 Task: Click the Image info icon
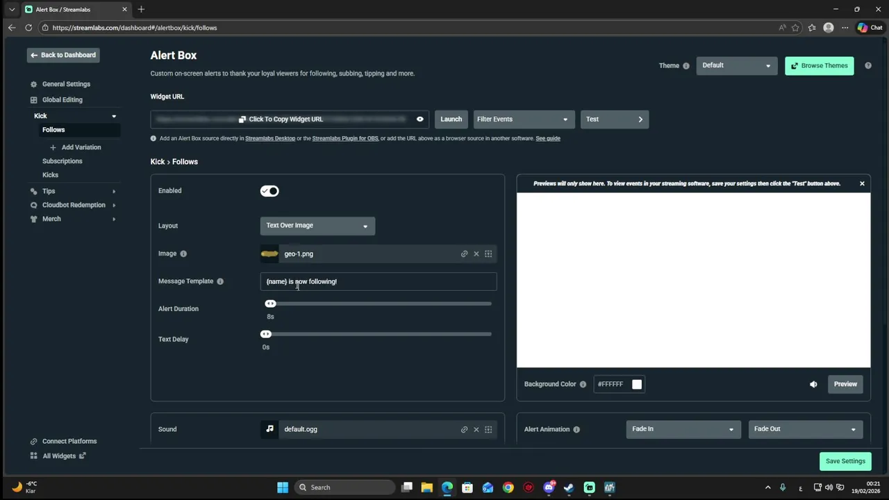coord(183,254)
